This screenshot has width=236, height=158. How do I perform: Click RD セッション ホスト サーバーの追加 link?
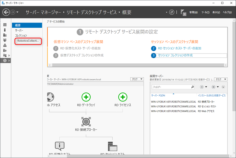pos(179,48)
